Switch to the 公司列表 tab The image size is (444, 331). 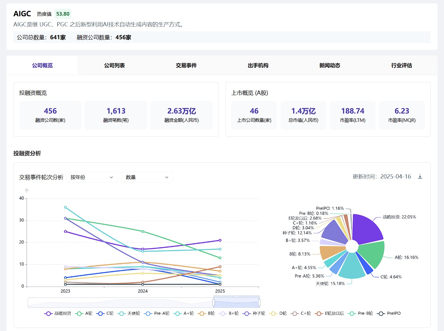[114, 65]
